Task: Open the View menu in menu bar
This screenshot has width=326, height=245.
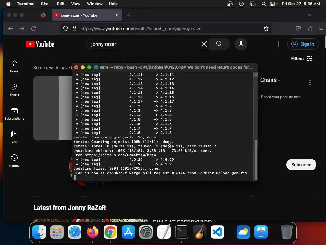Action: tap(75, 4)
